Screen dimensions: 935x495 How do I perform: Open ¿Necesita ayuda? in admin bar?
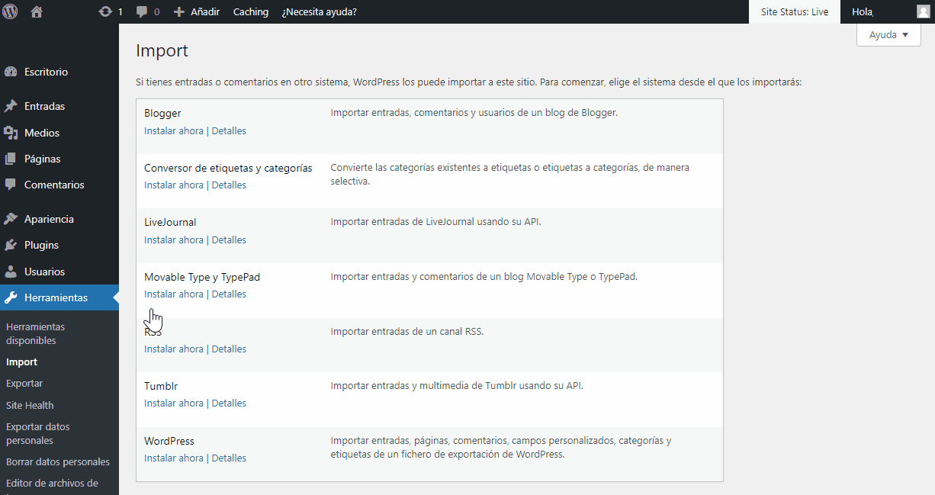pos(319,11)
